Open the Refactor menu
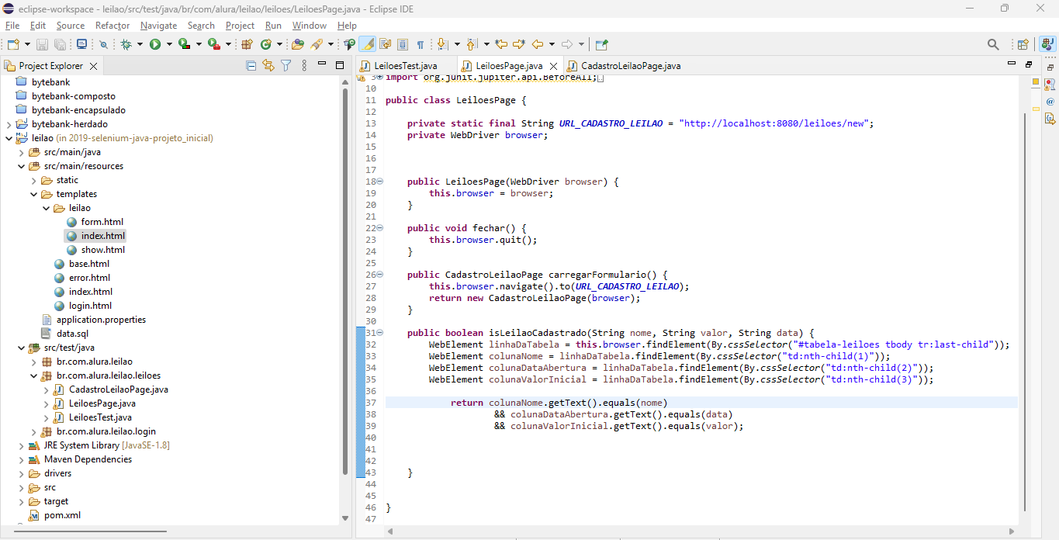This screenshot has width=1059, height=540. [112, 26]
